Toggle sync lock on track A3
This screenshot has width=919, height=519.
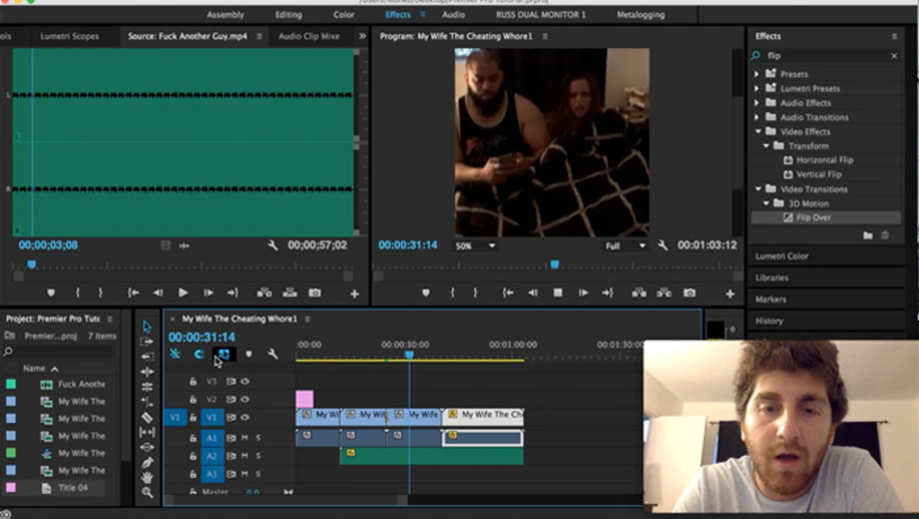point(231,474)
